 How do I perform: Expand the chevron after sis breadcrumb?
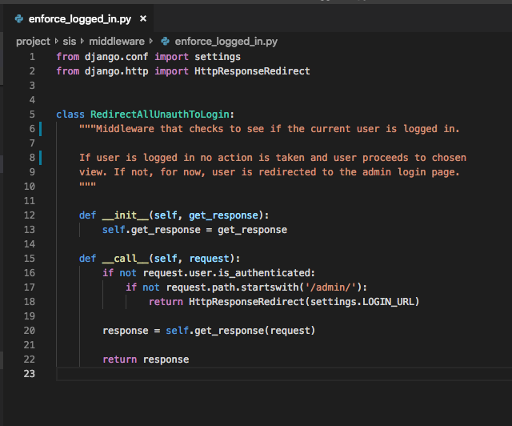tap(82, 41)
